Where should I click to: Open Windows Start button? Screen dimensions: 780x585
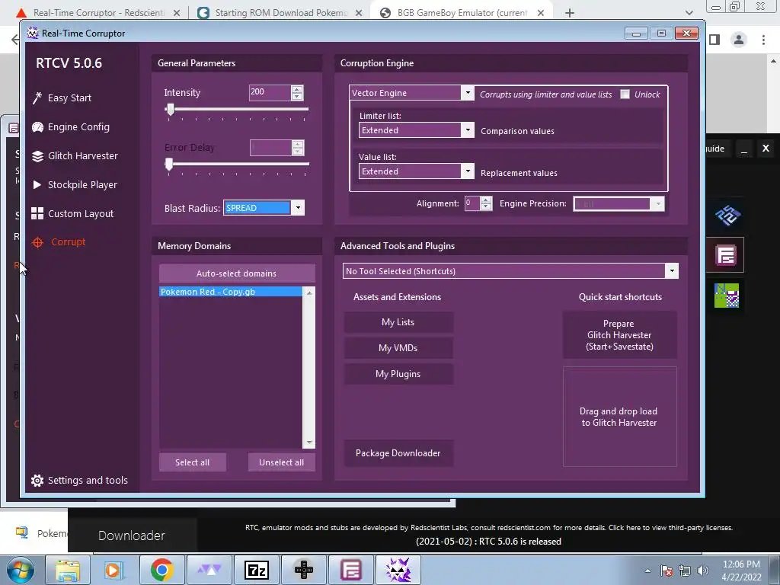(20, 570)
